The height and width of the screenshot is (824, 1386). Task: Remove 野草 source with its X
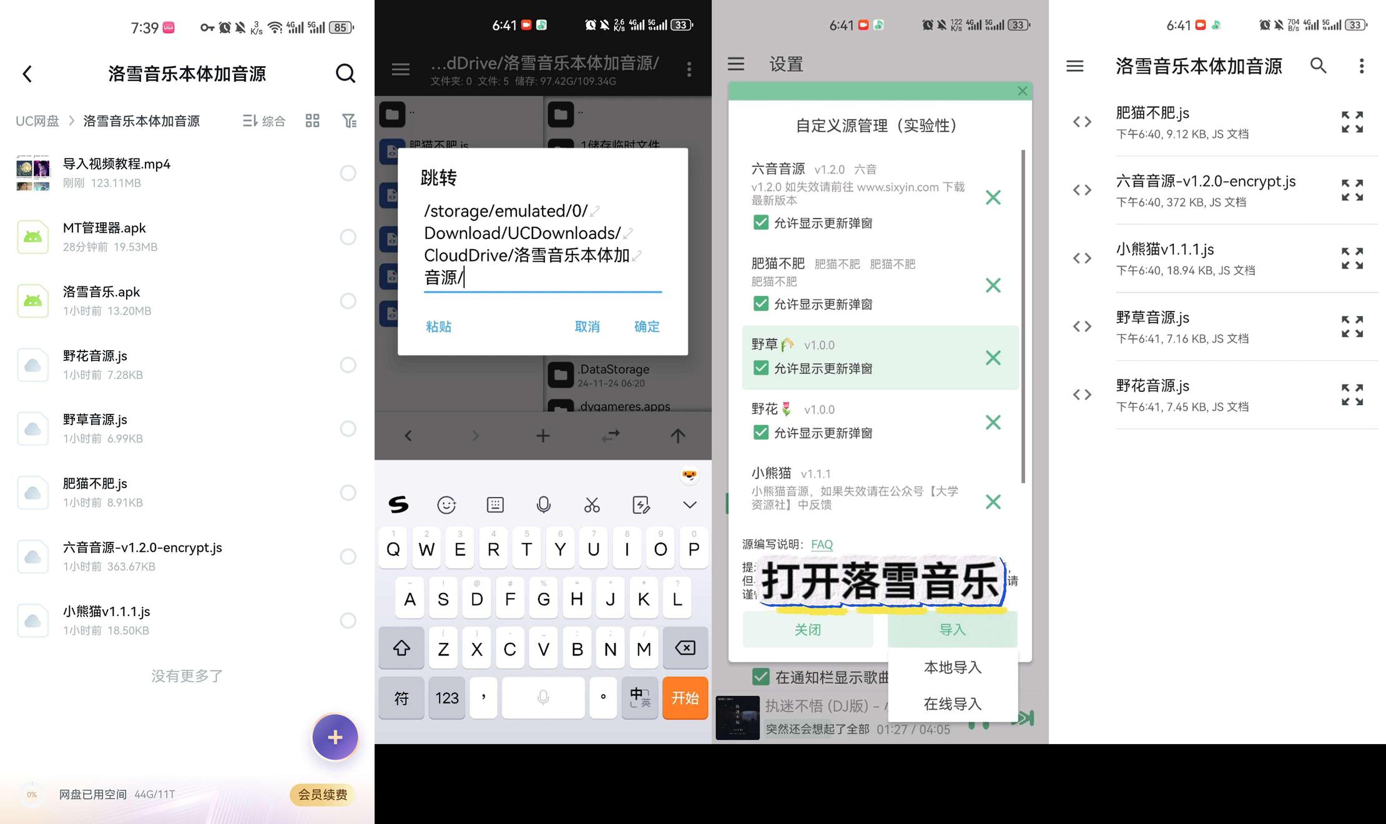pyautogui.click(x=993, y=358)
